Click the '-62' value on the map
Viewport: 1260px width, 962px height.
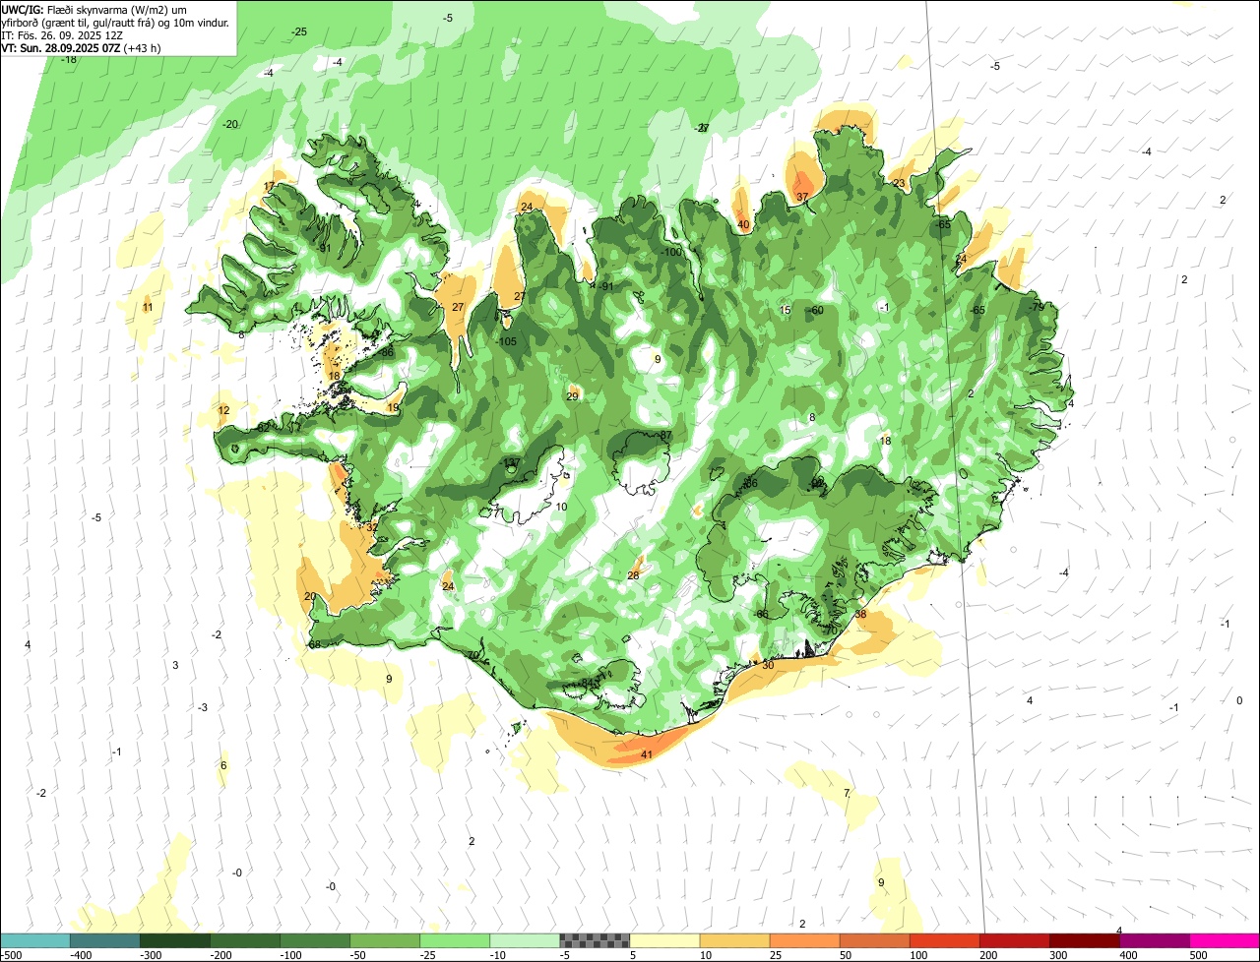(x=261, y=428)
